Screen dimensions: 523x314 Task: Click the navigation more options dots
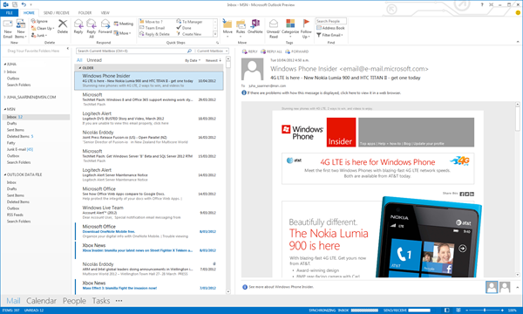point(119,301)
